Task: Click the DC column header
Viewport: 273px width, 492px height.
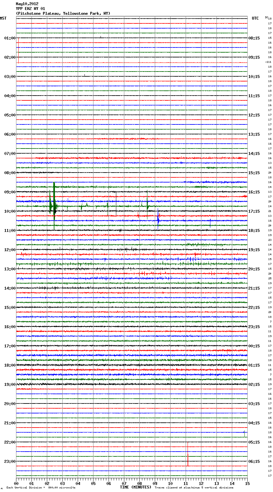Action: (x=267, y=17)
